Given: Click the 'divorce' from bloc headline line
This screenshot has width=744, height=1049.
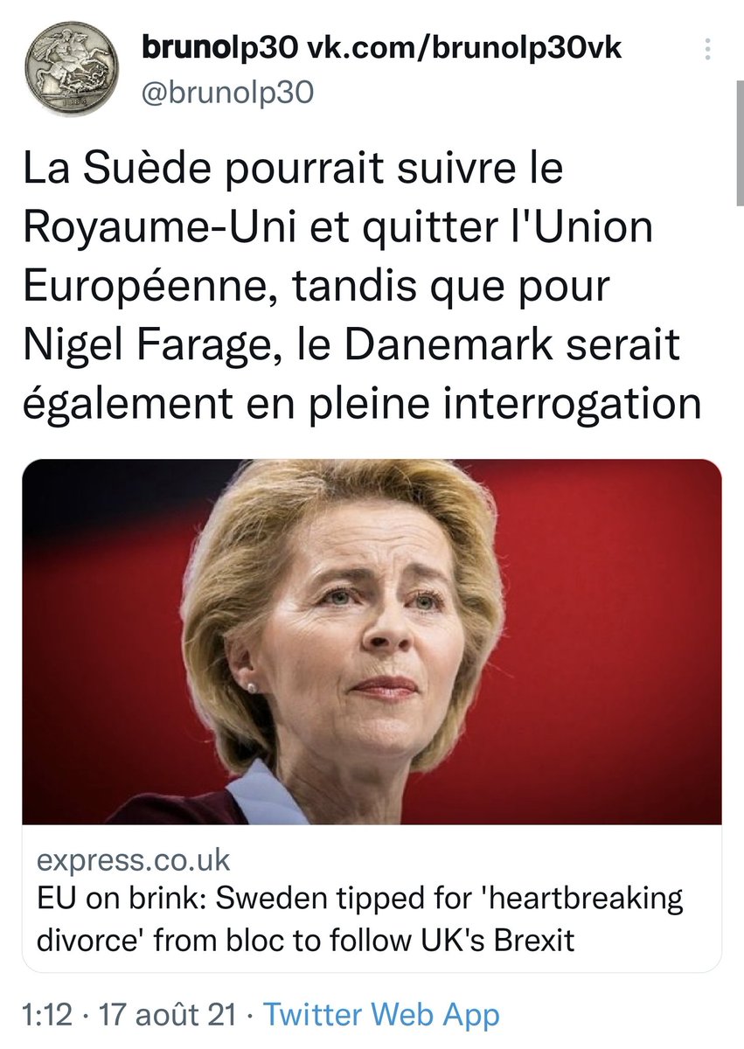Looking at the screenshot, I should 306,941.
